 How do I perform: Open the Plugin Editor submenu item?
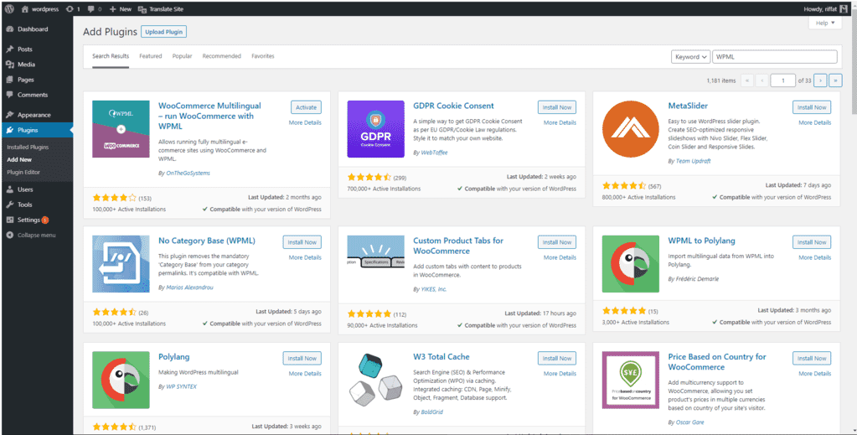click(x=23, y=173)
